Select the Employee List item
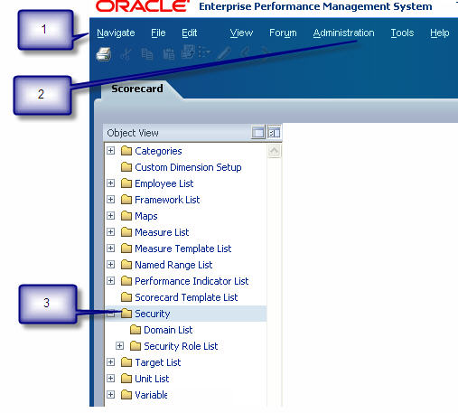 pos(164,183)
